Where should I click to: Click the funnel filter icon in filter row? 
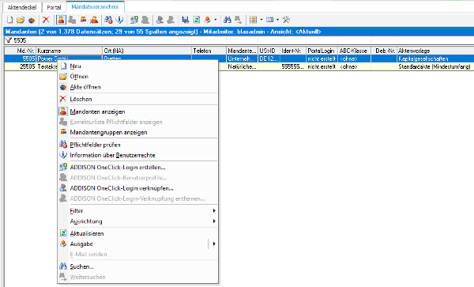click(8, 40)
